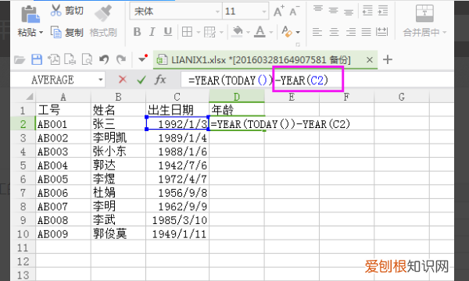Expand the fill color dropdown arrow
This screenshot has width=469, height=281.
point(248,32)
